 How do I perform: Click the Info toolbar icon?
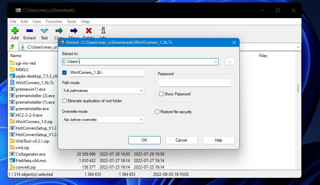(x=103, y=30)
